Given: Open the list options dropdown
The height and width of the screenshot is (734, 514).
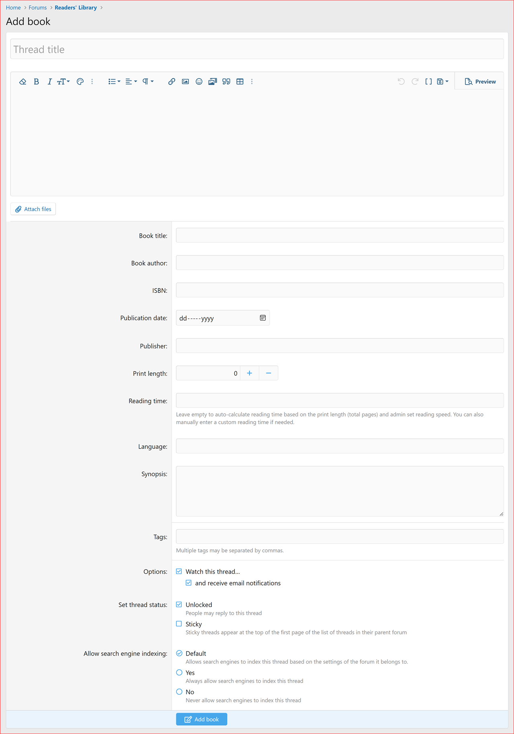Looking at the screenshot, I should [x=114, y=82].
